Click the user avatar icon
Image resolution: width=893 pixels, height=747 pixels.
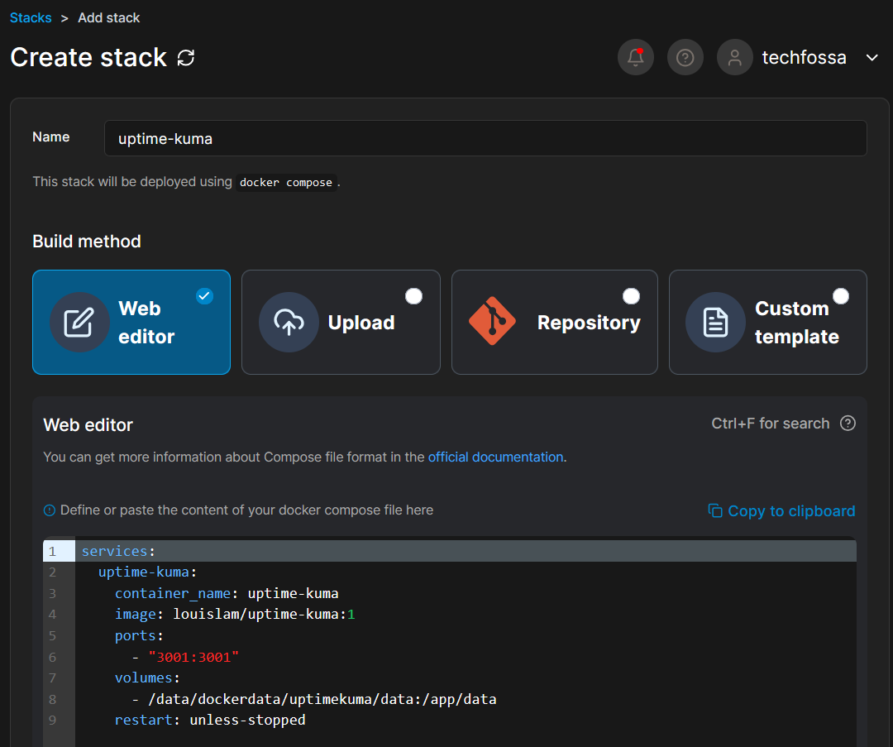click(x=734, y=58)
